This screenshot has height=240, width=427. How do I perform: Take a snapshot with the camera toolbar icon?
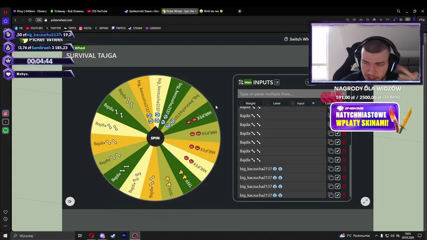361,20
